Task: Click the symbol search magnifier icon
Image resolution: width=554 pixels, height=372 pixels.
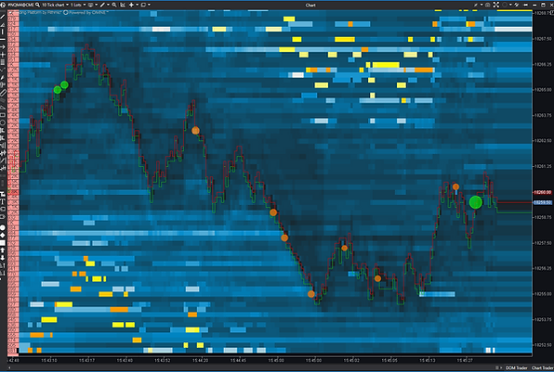Action: click(37, 5)
